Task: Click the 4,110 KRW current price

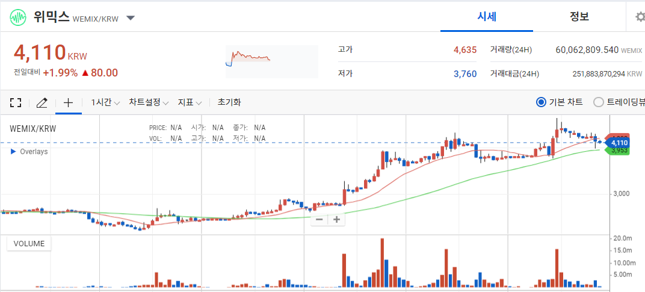Action: tap(51, 53)
